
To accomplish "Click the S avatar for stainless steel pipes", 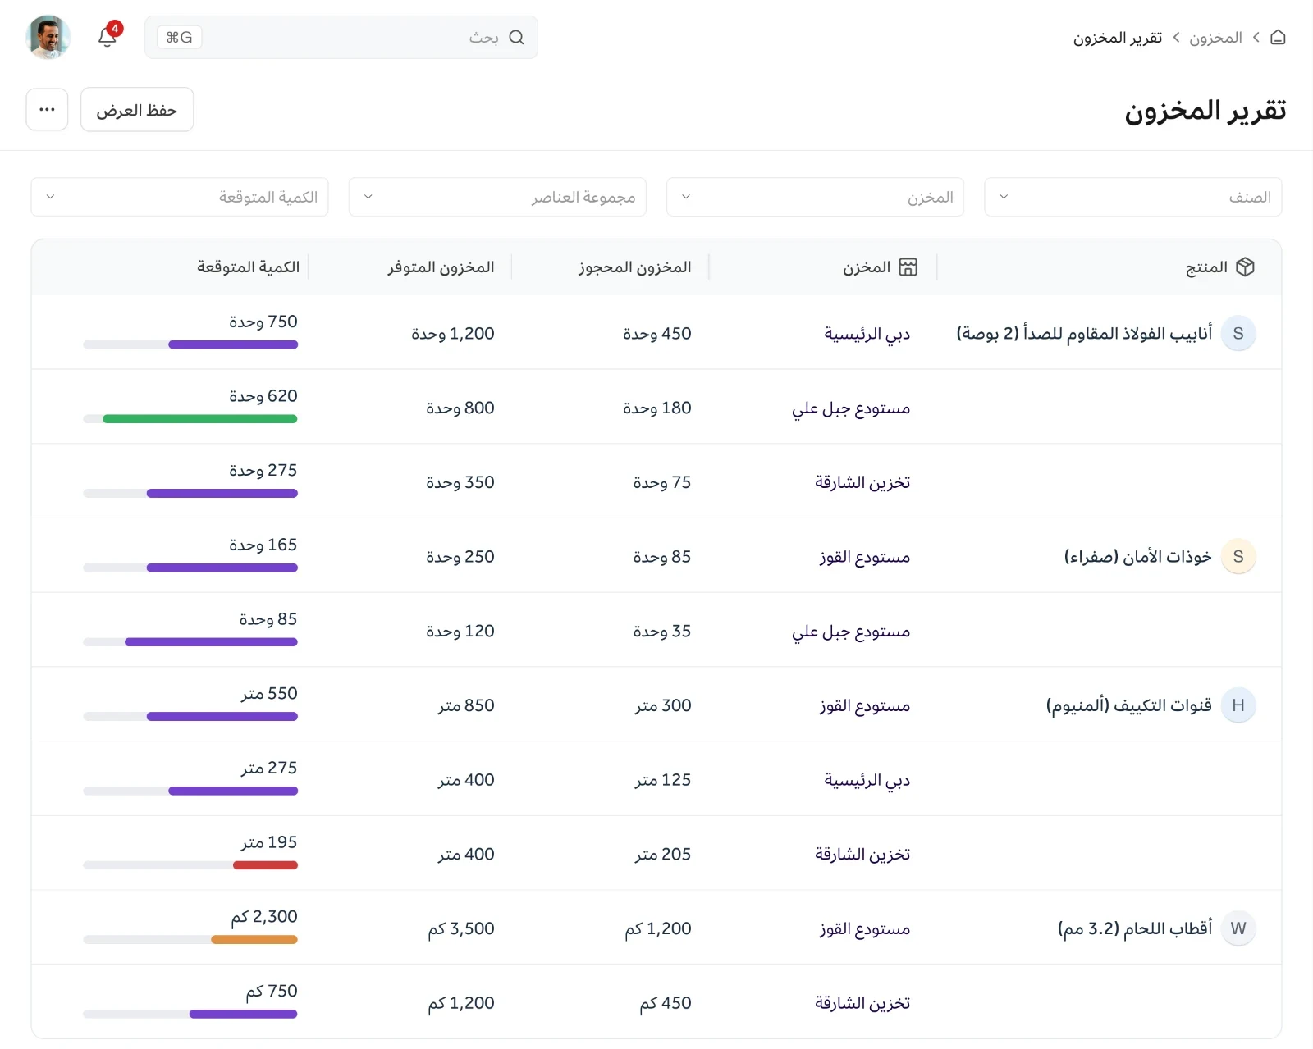I will coord(1238,334).
